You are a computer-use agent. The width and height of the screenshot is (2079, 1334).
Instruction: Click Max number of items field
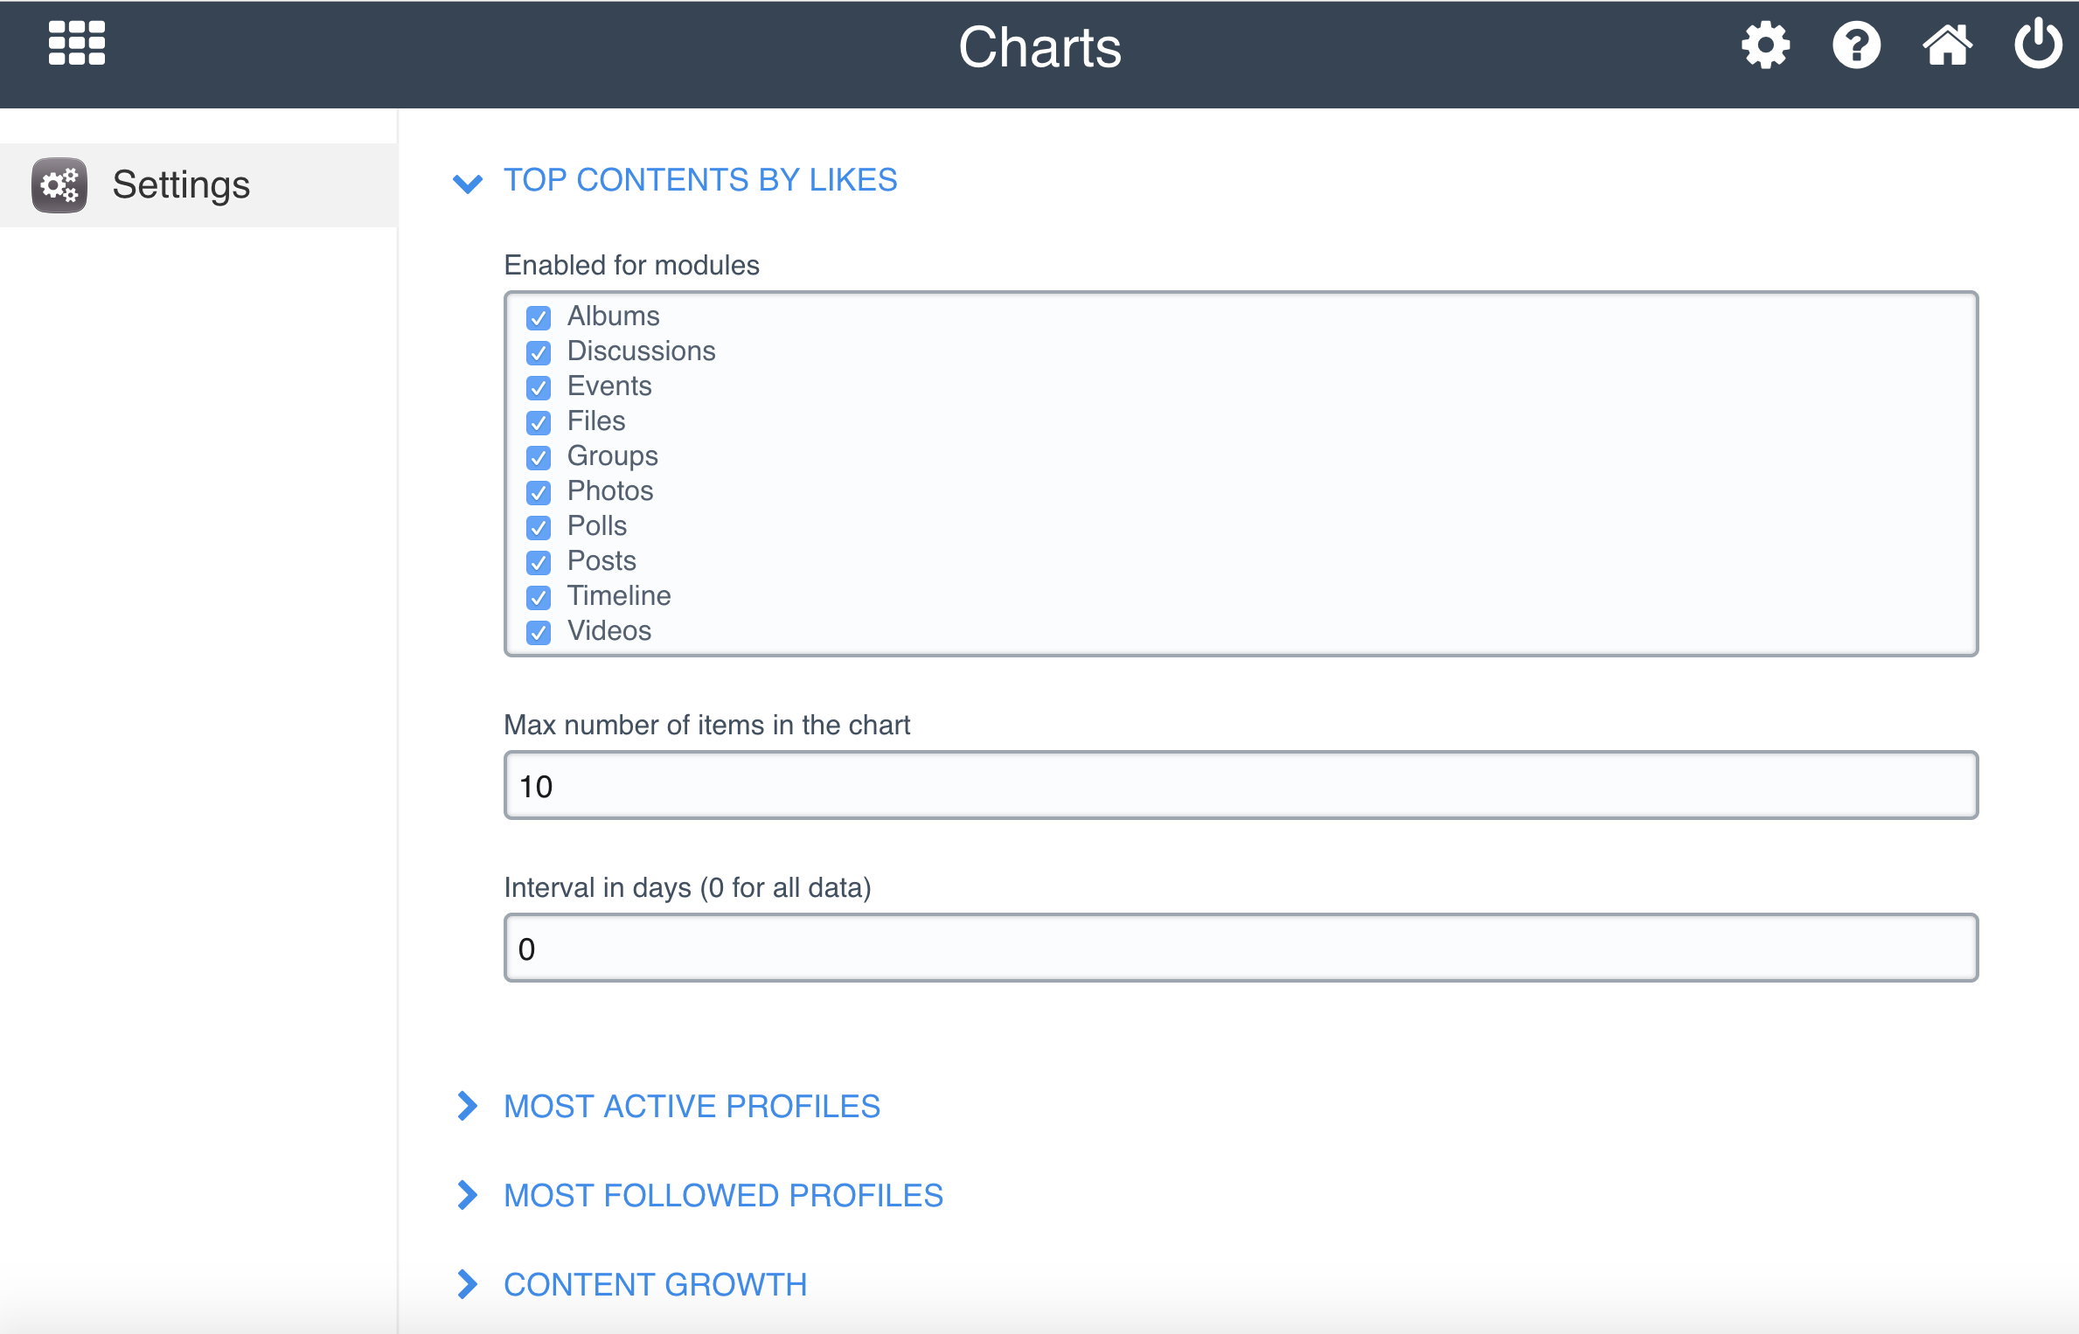(1240, 786)
